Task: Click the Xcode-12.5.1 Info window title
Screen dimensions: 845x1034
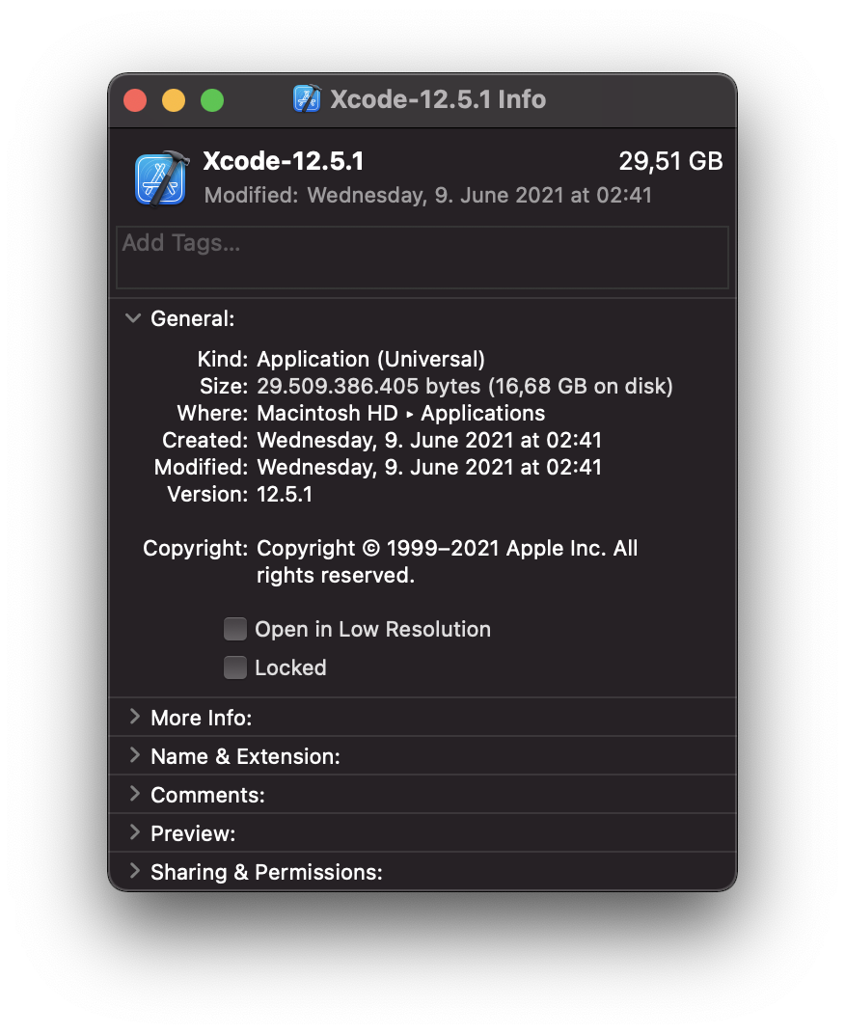Action: [438, 99]
